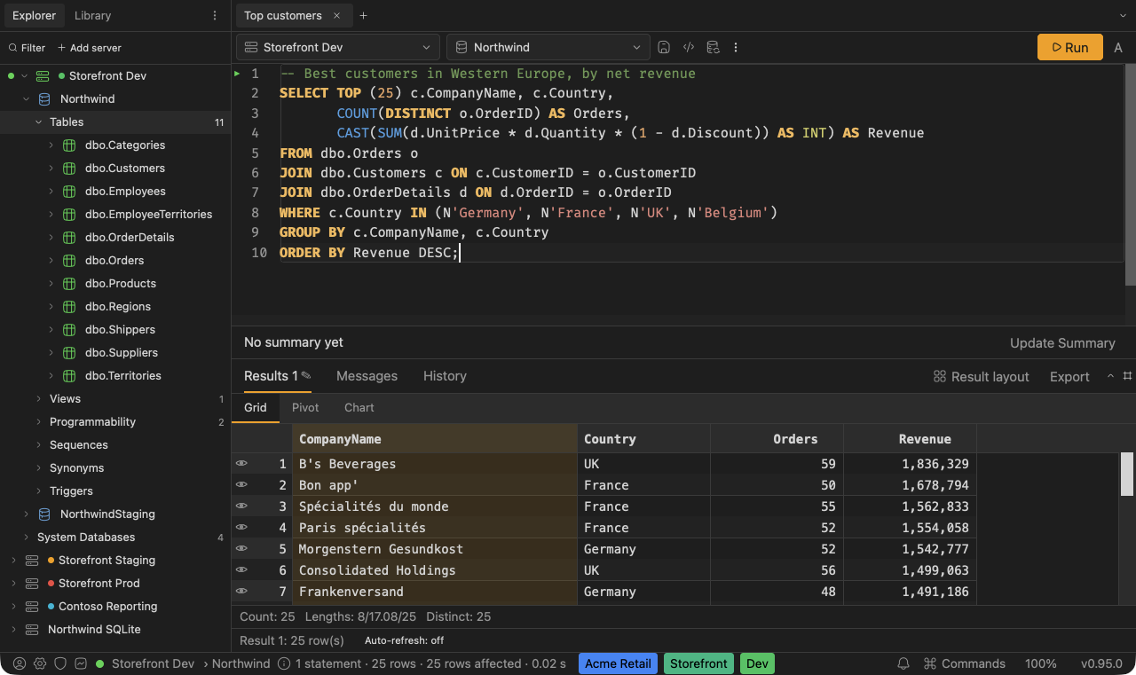Click the results grid vertical scrollbar
This screenshot has height=675, width=1136.
tap(1127, 474)
